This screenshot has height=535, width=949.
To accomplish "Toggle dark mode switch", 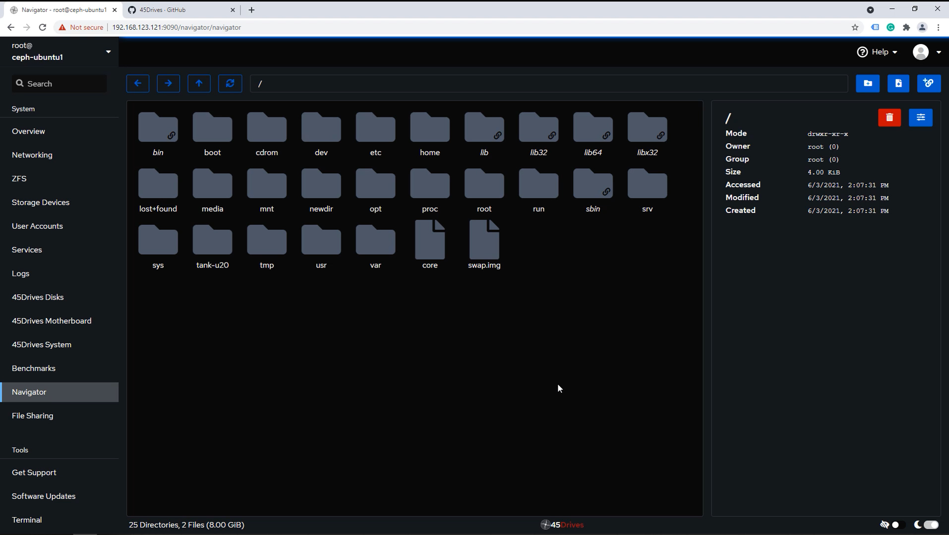I will click(x=932, y=525).
